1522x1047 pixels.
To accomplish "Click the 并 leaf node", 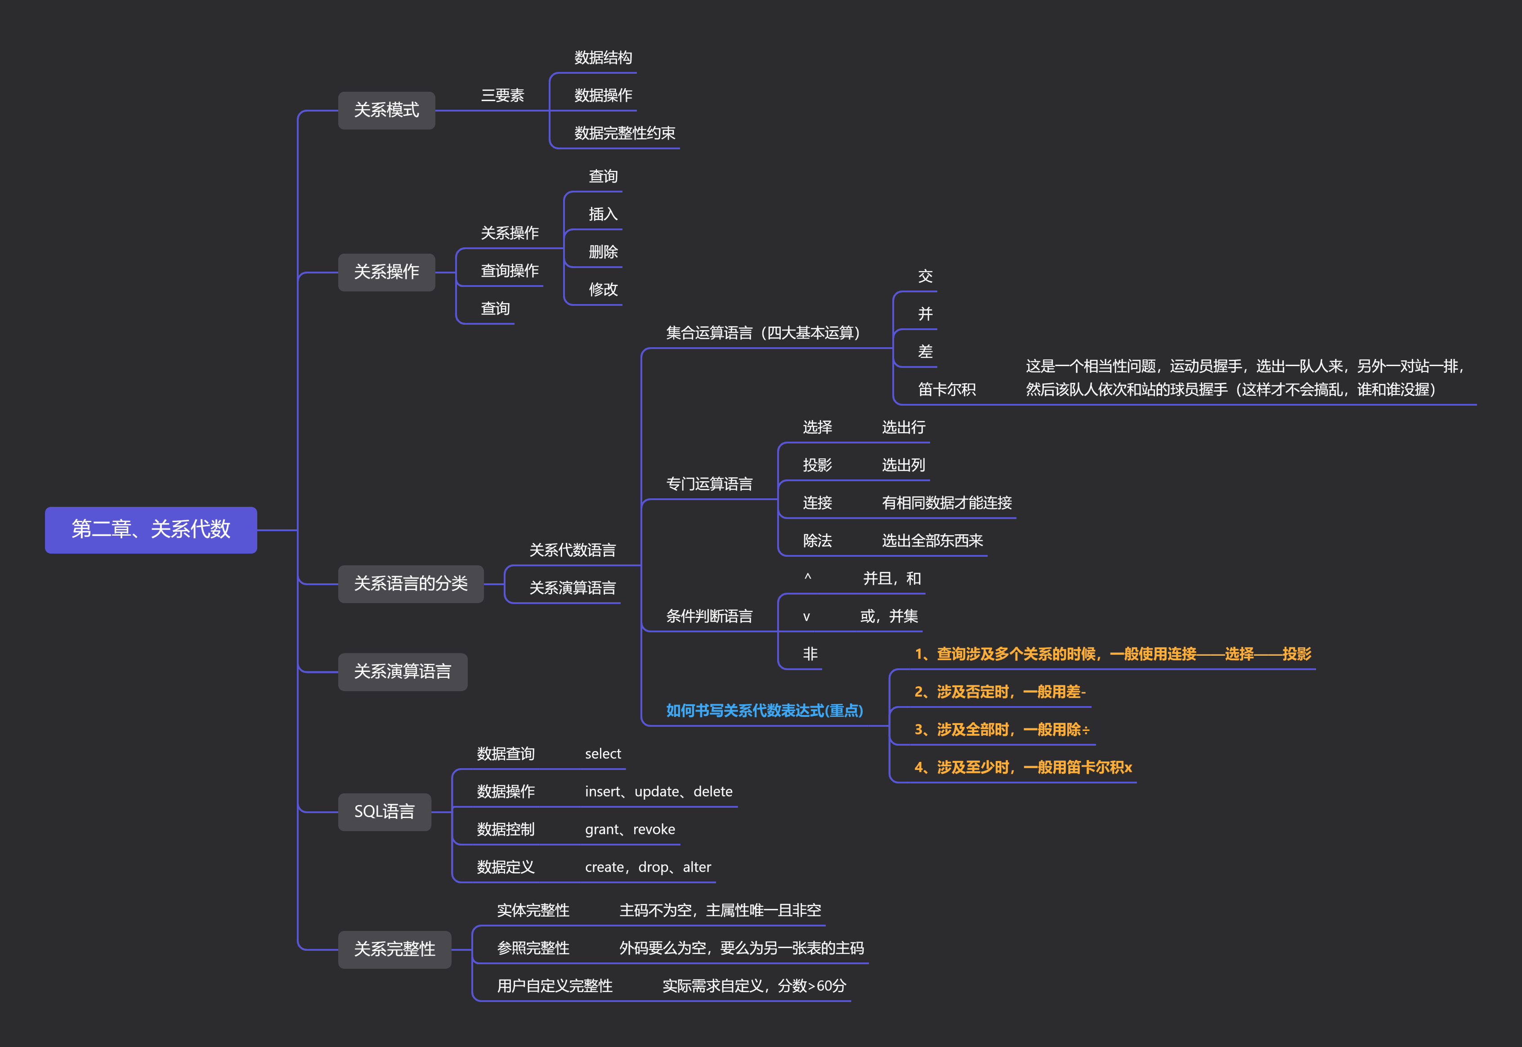I will point(925,314).
